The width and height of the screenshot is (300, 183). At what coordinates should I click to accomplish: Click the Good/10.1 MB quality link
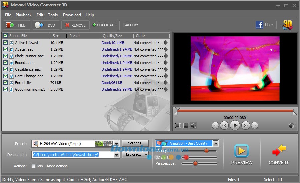click(113, 43)
